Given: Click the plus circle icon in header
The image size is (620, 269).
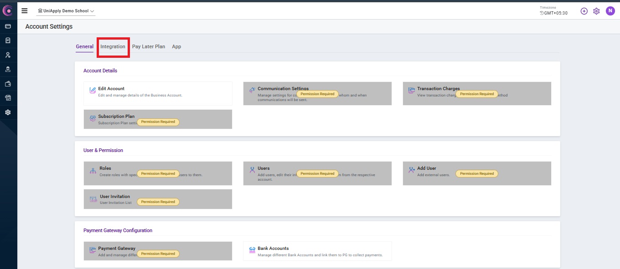Looking at the screenshot, I should tap(584, 11).
